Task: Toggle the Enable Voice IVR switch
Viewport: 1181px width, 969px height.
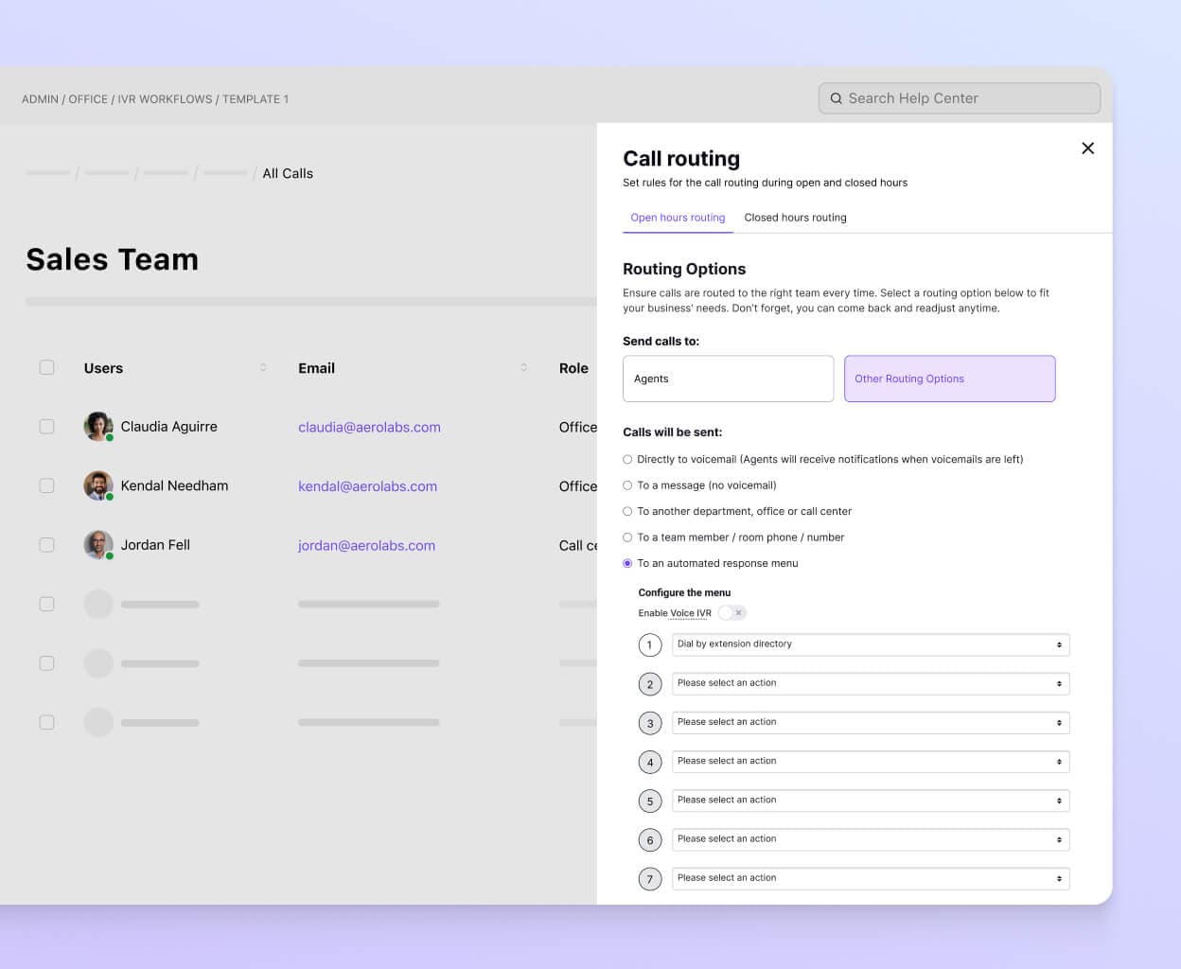Action: pyautogui.click(x=732, y=613)
